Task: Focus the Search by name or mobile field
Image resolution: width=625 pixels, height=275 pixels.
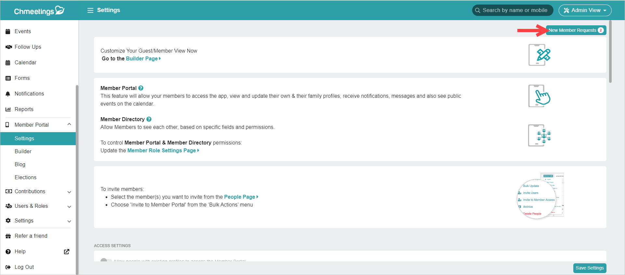Action: 512,10
